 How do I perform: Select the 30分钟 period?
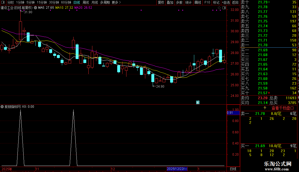(54, 2)
